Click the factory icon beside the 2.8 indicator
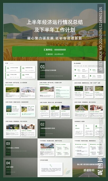This screenshot has width=108, height=181. click(x=75, y=70)
